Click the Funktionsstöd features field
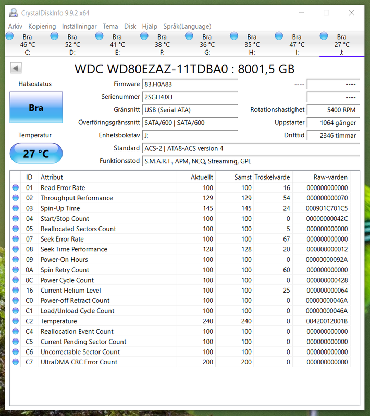This screenshot has height=416, width=370. pyautogui.click(x=251, y=161)
